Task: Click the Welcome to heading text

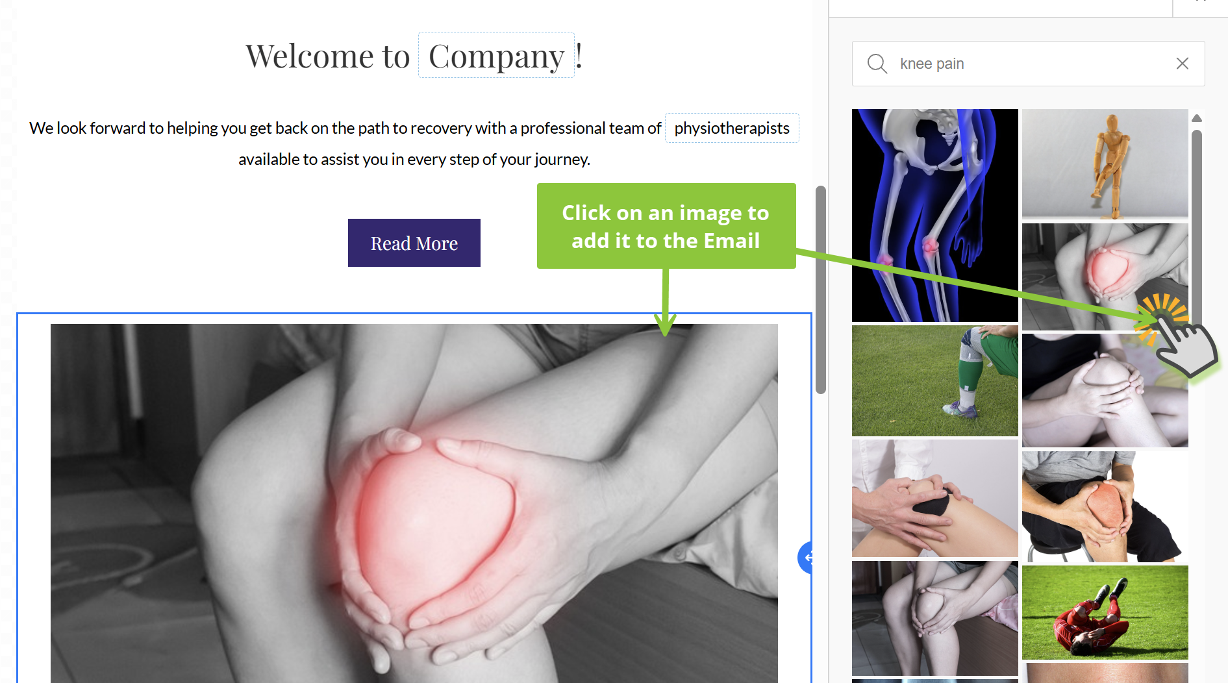Action: (x=327, y=56)
